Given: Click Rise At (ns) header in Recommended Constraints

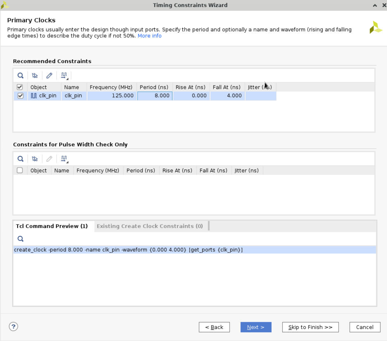Looking at the screenshot, I should tap(191, 87).
